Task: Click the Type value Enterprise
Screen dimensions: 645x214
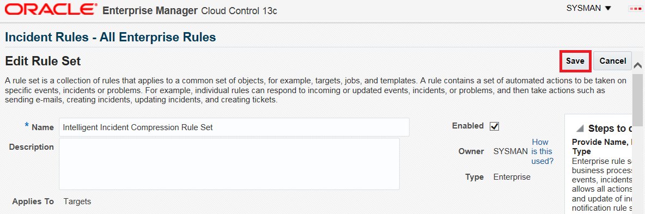Action: (x=512, y=177)
